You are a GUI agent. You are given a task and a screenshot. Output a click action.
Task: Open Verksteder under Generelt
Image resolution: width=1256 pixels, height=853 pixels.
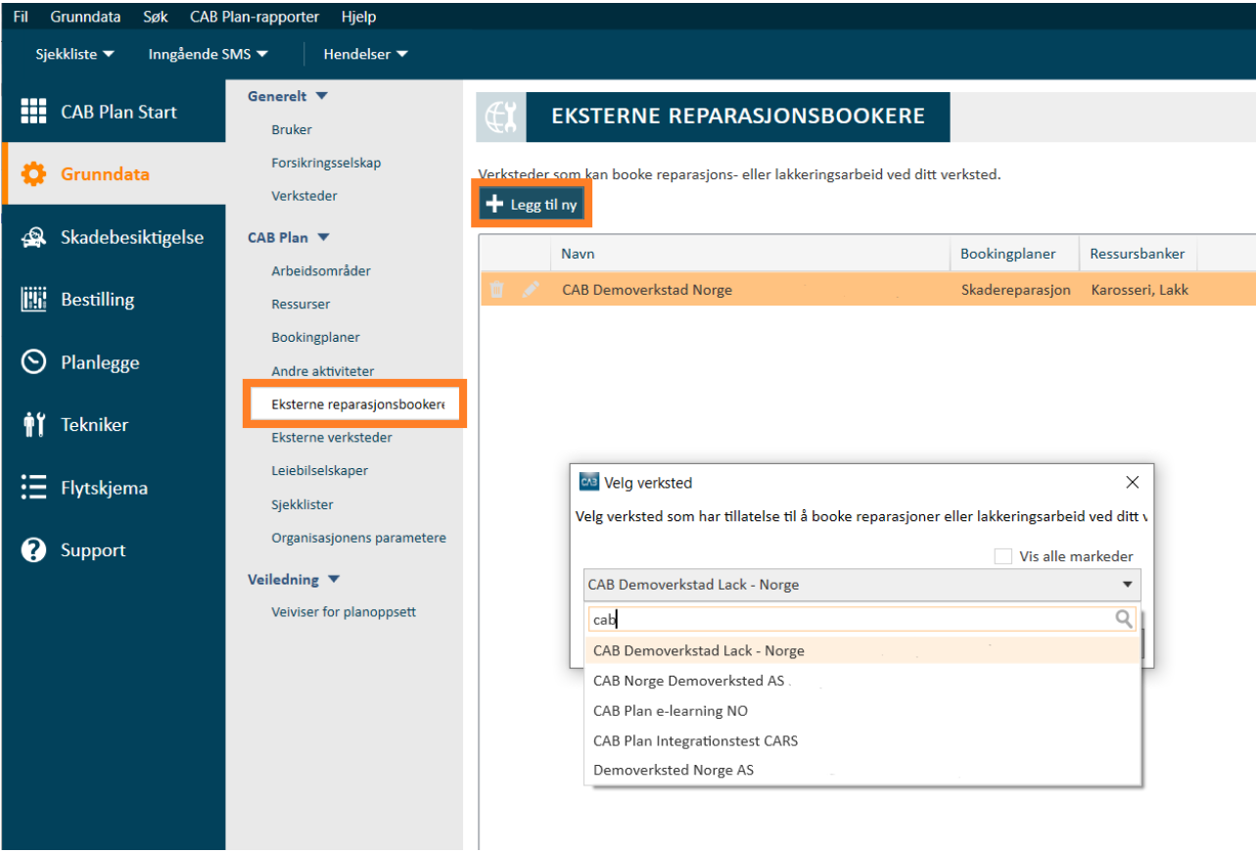[304, 196]
